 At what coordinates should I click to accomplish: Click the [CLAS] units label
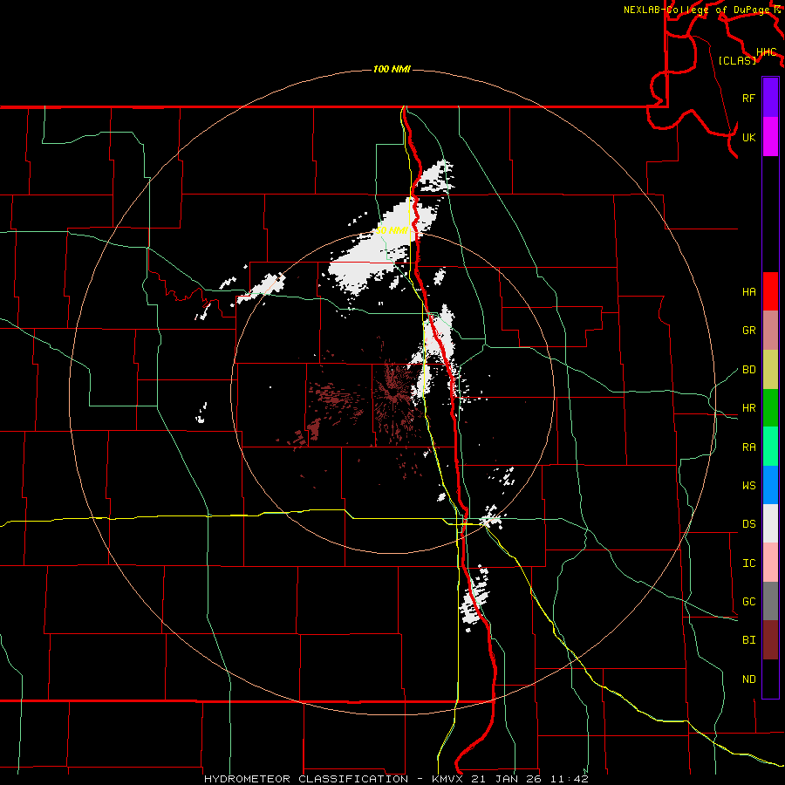[737, 60]
